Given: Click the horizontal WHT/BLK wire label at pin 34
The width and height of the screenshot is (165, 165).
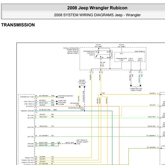Looking at the screenshot, I should point(42,100).
